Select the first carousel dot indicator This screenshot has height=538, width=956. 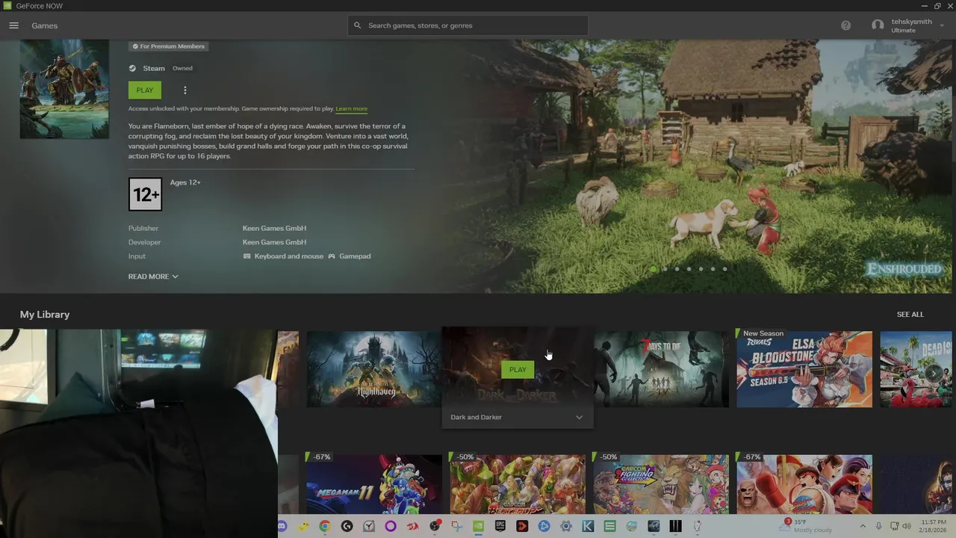pos(654,269)
